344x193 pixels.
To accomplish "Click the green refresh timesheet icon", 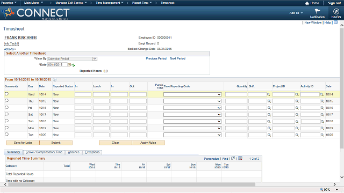I will [73, 65].
